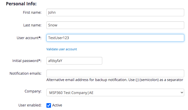Activate the empty Notification emails field

point(115,73)
